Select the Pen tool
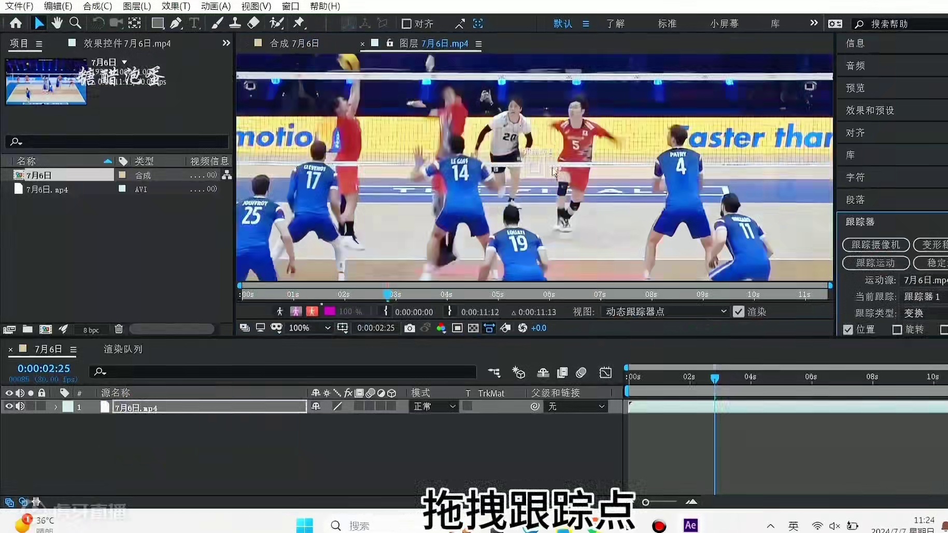This screenshot has height=533, width=948. [x=176, y=23]
